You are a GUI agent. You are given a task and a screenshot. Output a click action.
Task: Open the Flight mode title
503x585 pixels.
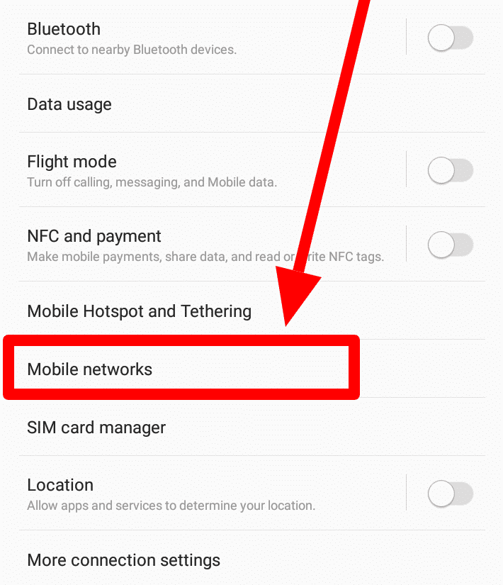click(72, 162)
